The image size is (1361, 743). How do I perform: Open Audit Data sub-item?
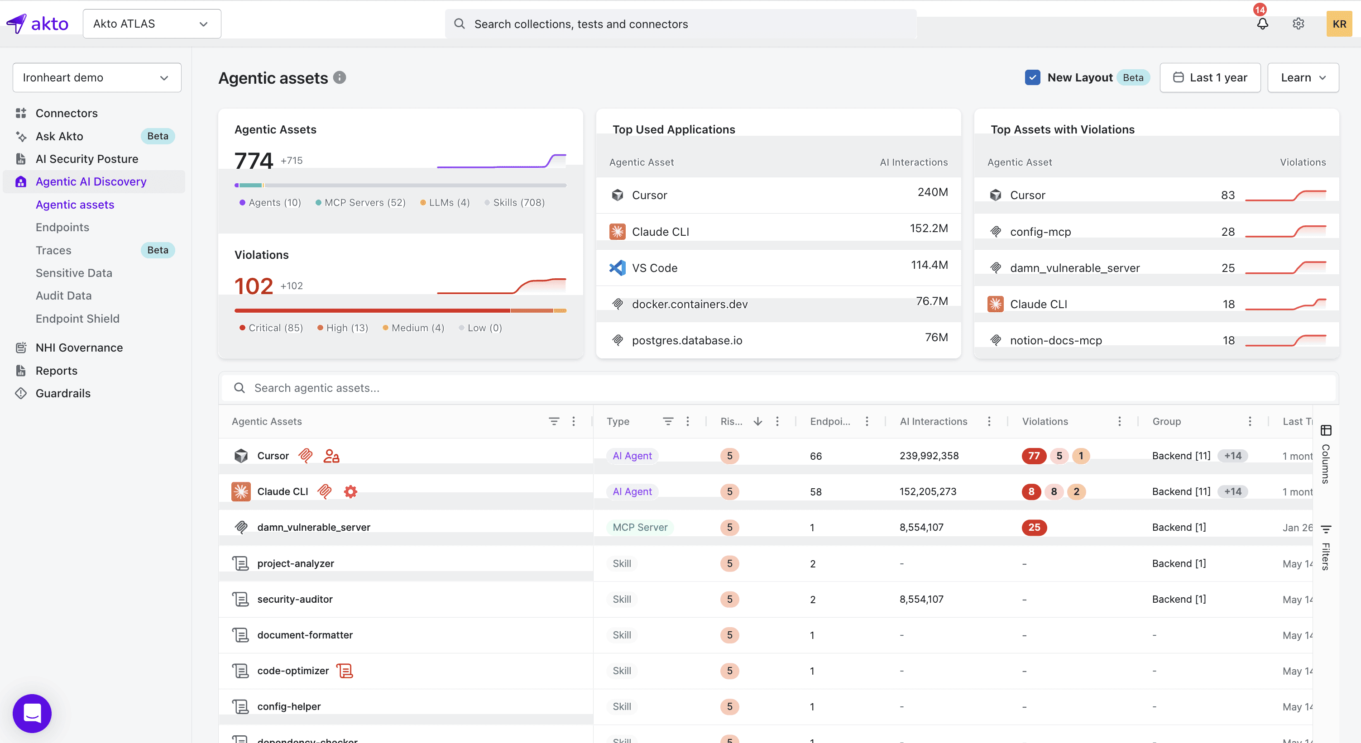click(63, 296)
